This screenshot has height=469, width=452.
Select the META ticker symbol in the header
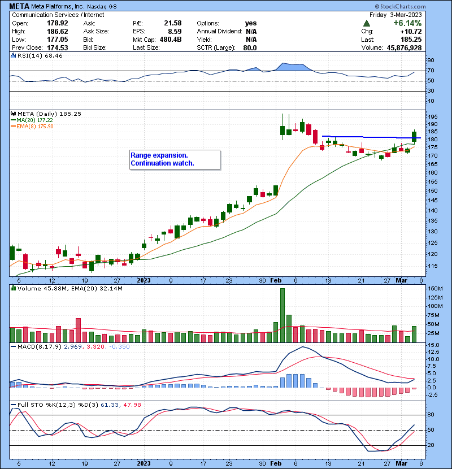(19, 6)
